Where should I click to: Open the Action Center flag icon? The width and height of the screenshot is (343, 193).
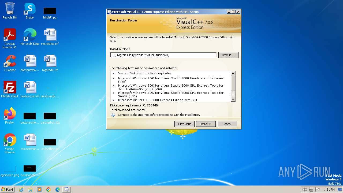coord(318,190)
